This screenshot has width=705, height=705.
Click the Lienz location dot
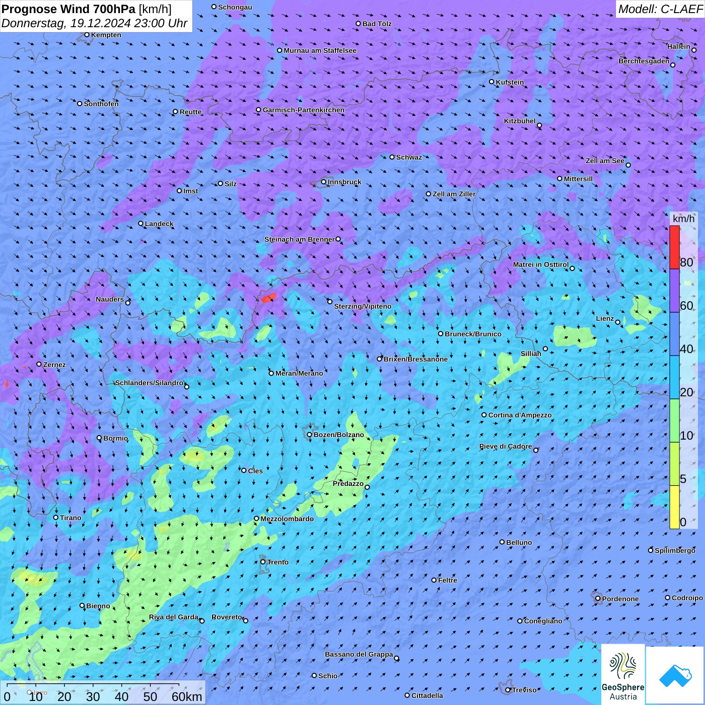tap(618, 322)
